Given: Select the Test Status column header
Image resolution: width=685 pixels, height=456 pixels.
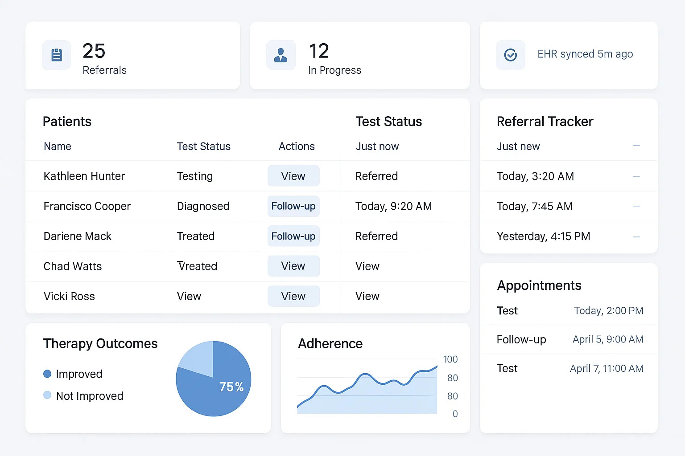Looking at the screenshot, I should point(203,146).
